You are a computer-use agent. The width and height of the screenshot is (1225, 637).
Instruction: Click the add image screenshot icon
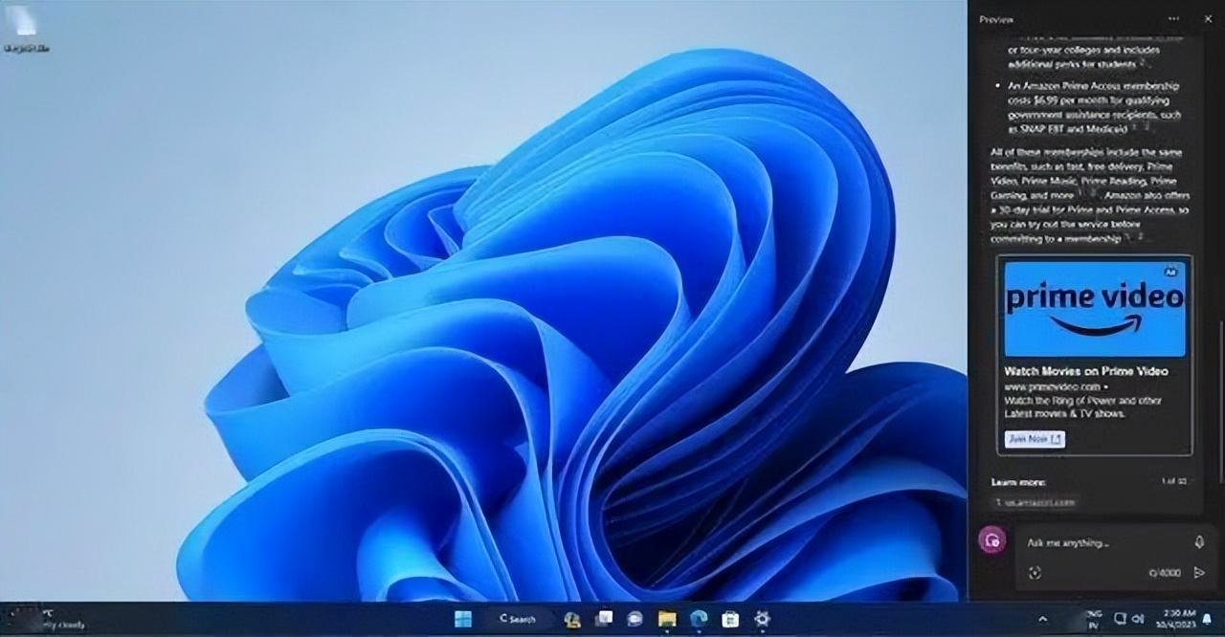(x=1035, y=573)
